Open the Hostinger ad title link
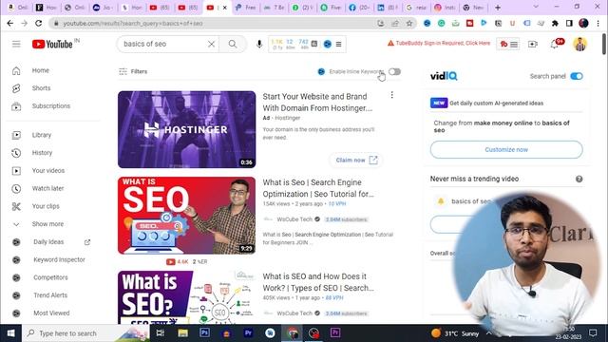 pyautogui.click(x=317, y=103)
